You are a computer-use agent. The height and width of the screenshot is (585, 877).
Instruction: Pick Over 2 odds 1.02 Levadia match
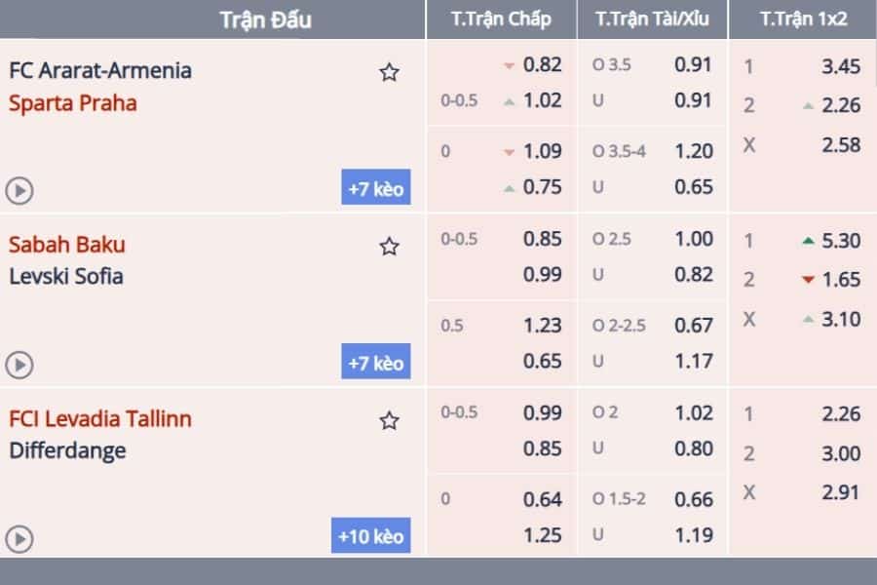694,413
